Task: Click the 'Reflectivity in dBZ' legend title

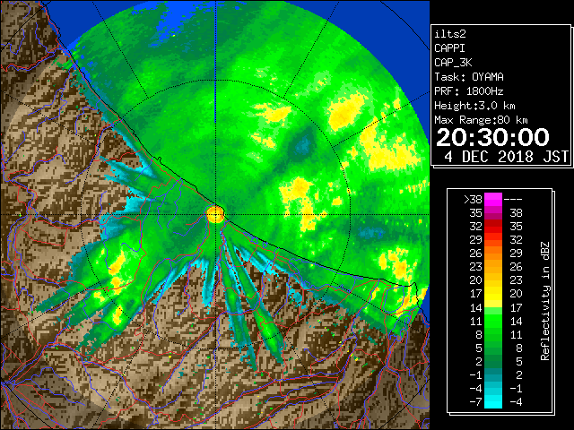Action: click(x=544, y=301)
